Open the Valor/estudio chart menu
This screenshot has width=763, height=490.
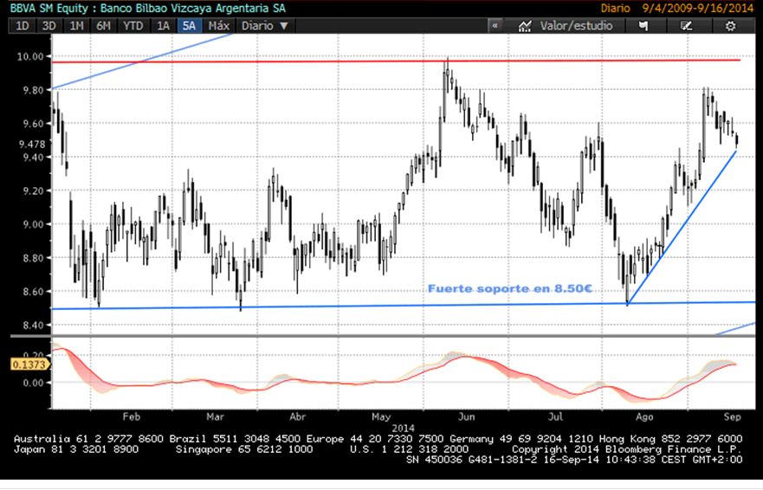point(576,26)
